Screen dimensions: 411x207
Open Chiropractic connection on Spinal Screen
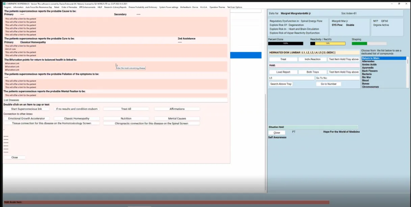click(x=151, y=124)
